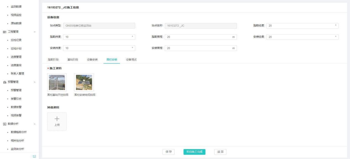Viewport: 350px width, 159px height.
Task: Focus the 安装高程 input field
Action: pyautogui.click(x=199, y=48)
